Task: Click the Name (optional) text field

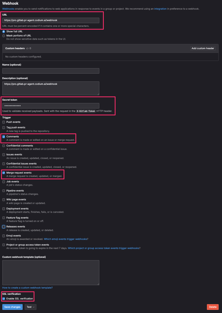Action: click(x=51, y=71)
